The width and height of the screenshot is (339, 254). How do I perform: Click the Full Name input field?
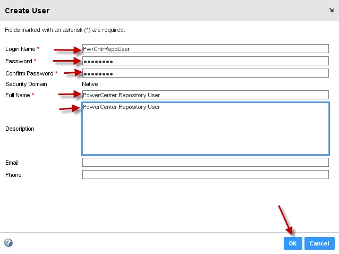pyautogui.click(x=206, y=95)
